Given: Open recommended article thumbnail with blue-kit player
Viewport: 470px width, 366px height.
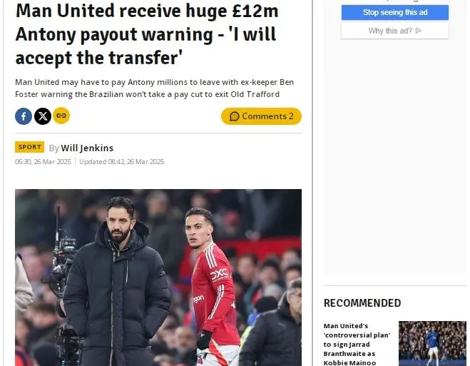Looking at the screenshot, I should coord(432,343).
